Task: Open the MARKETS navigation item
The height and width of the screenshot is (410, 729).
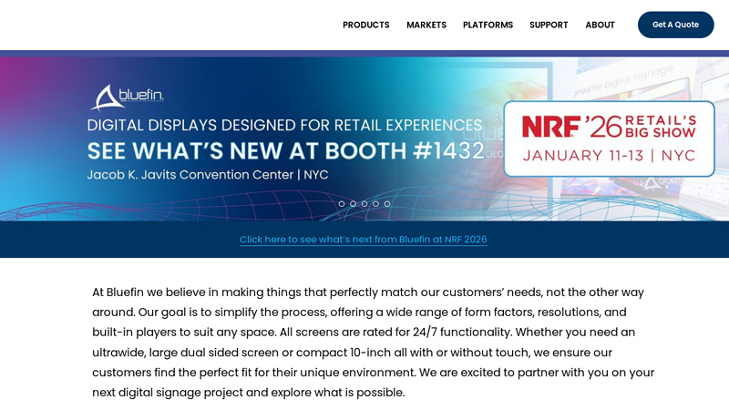Action: (426, 25)
